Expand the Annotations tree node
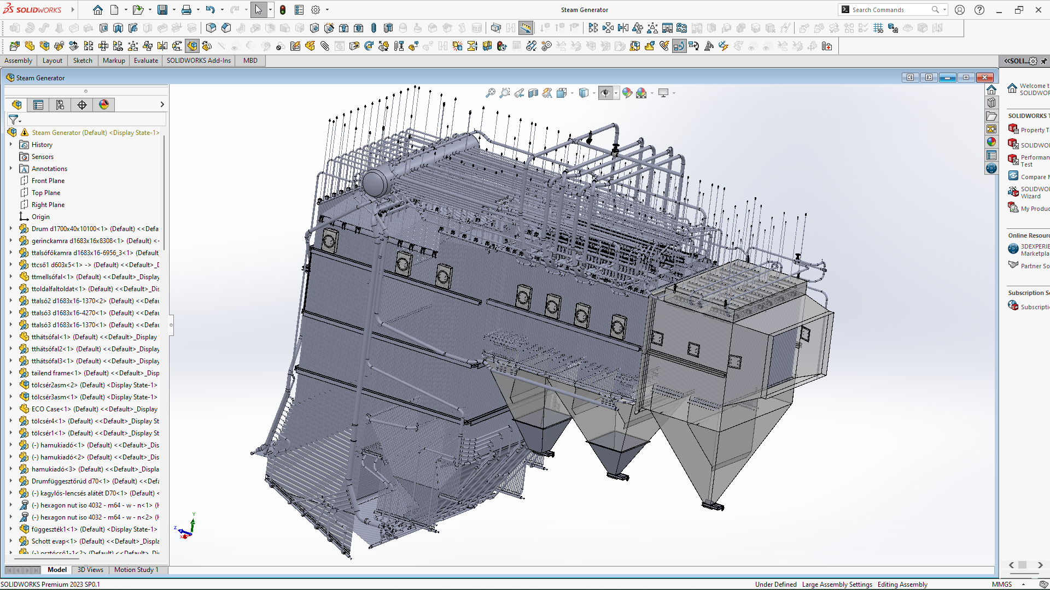 point(10,169)
